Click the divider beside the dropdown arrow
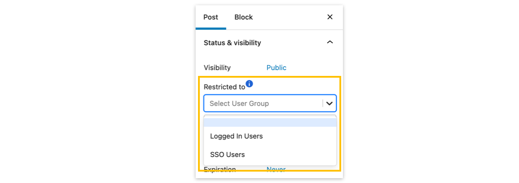Image resolution: width=519 pixels, height=183 pixels. click(x=323, y=104)
